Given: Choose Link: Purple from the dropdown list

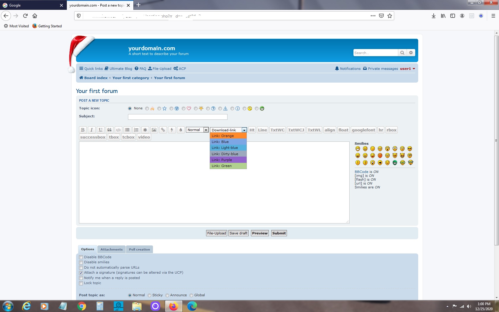Looking at the screenshot, I should (228, 160).
